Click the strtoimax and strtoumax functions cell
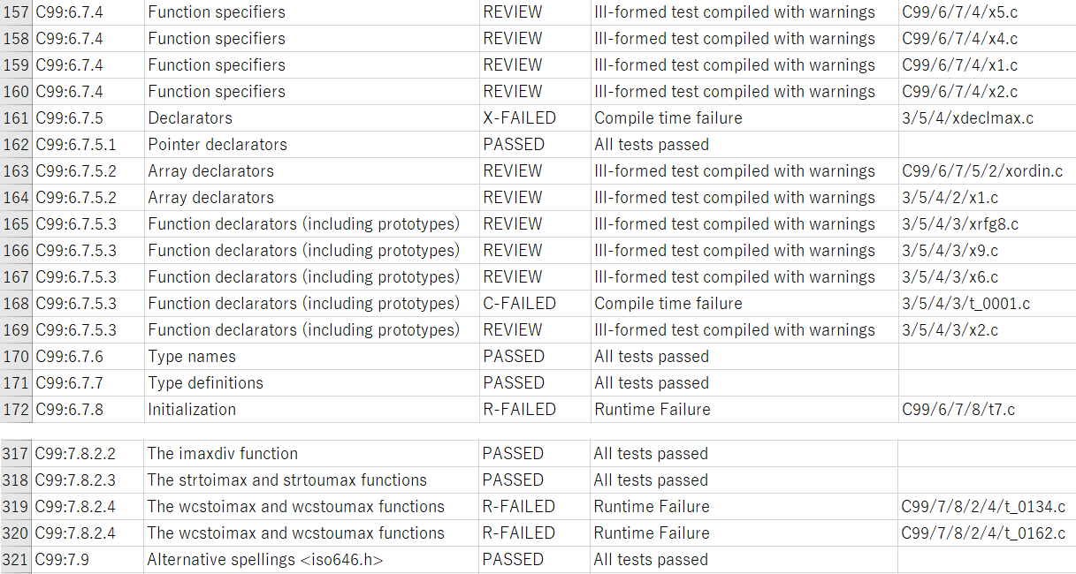The width and height of the screenshot is (1076, 574). coord(286,480)
